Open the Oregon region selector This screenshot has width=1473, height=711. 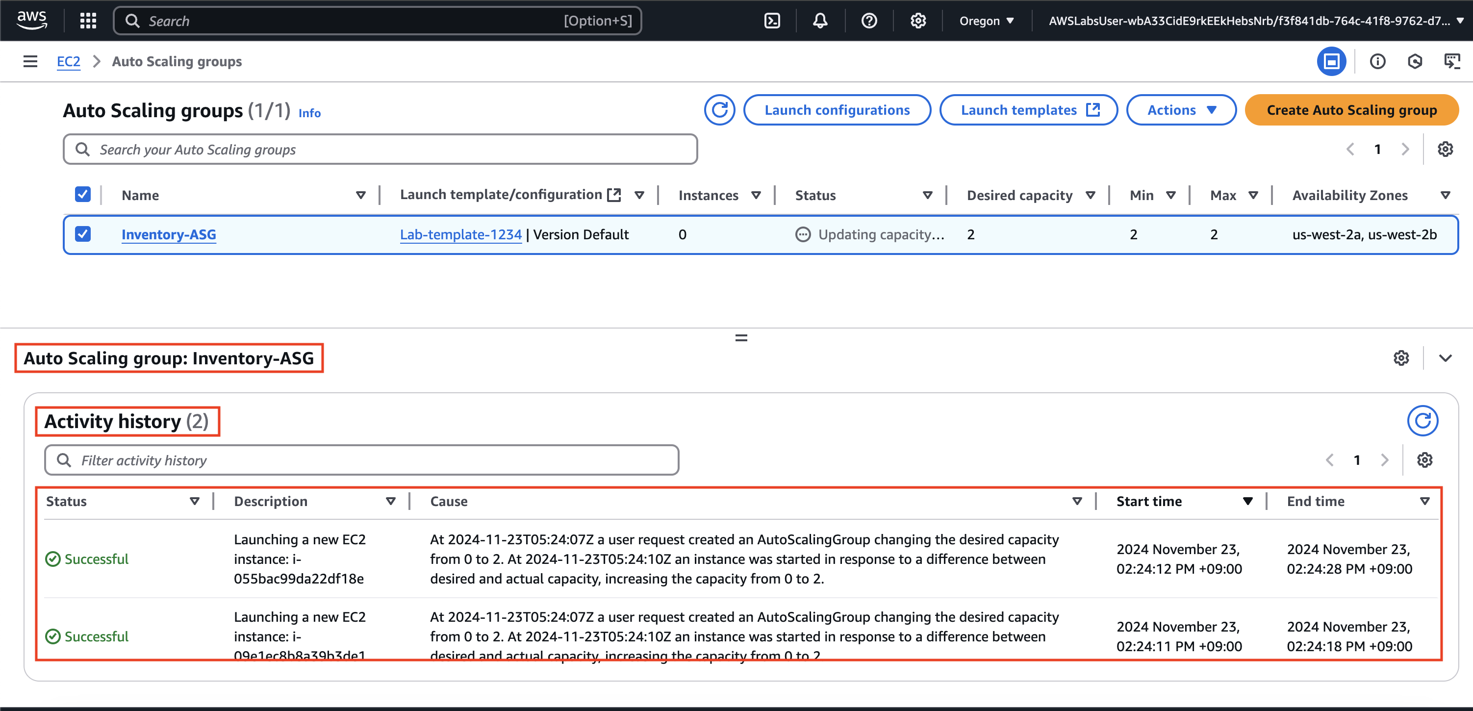click(987, 21)
